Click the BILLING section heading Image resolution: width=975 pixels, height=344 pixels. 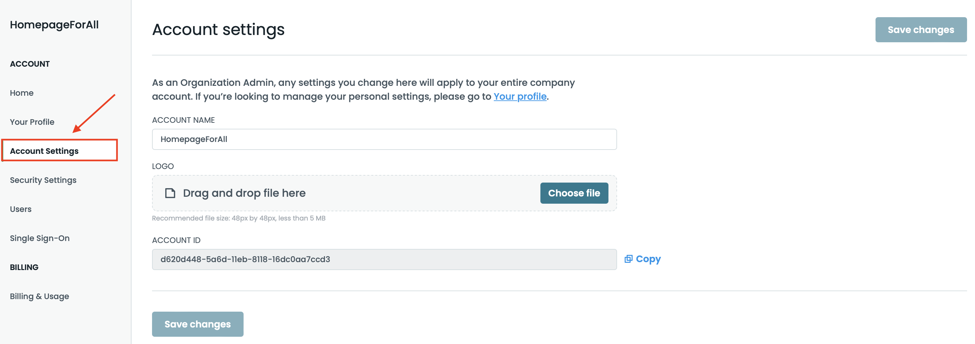coord(24,267)
